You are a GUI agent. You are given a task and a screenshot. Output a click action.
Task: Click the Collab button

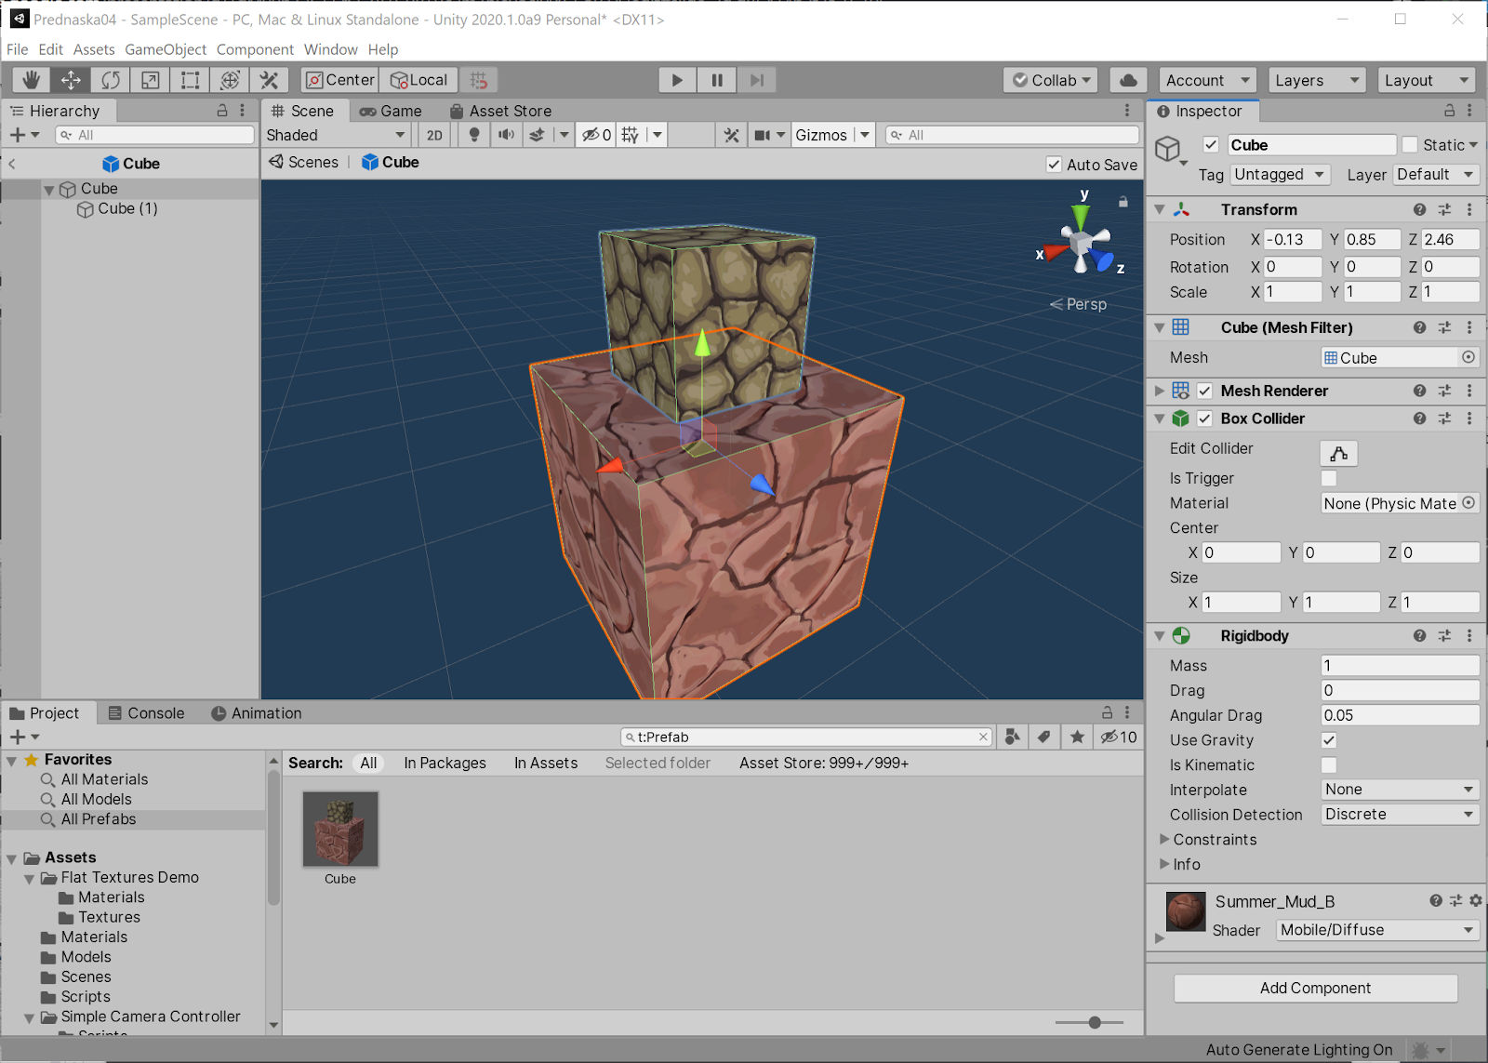1051,80
